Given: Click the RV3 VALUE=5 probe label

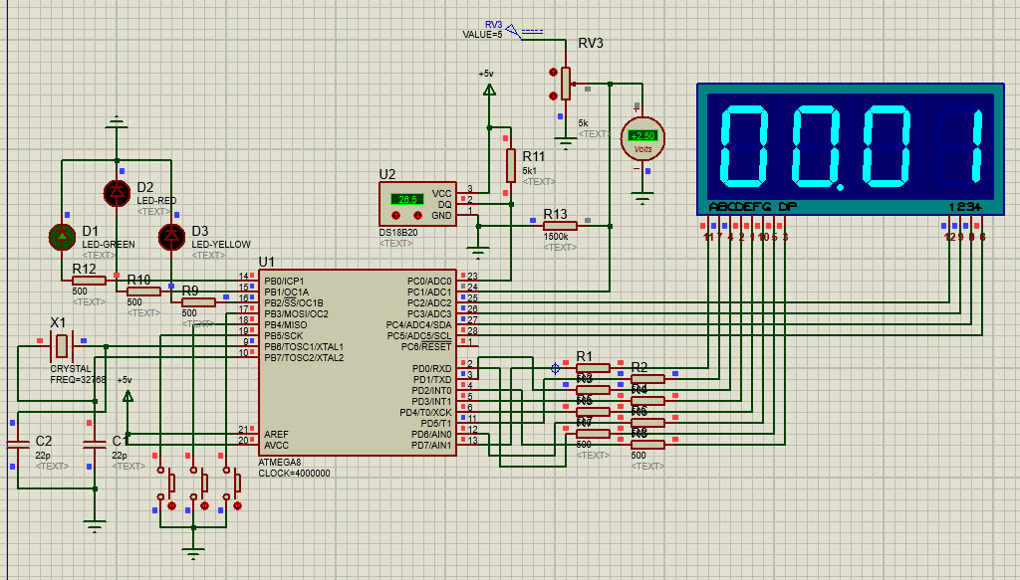Looking at the screenshot, I should tap(483, 34).
